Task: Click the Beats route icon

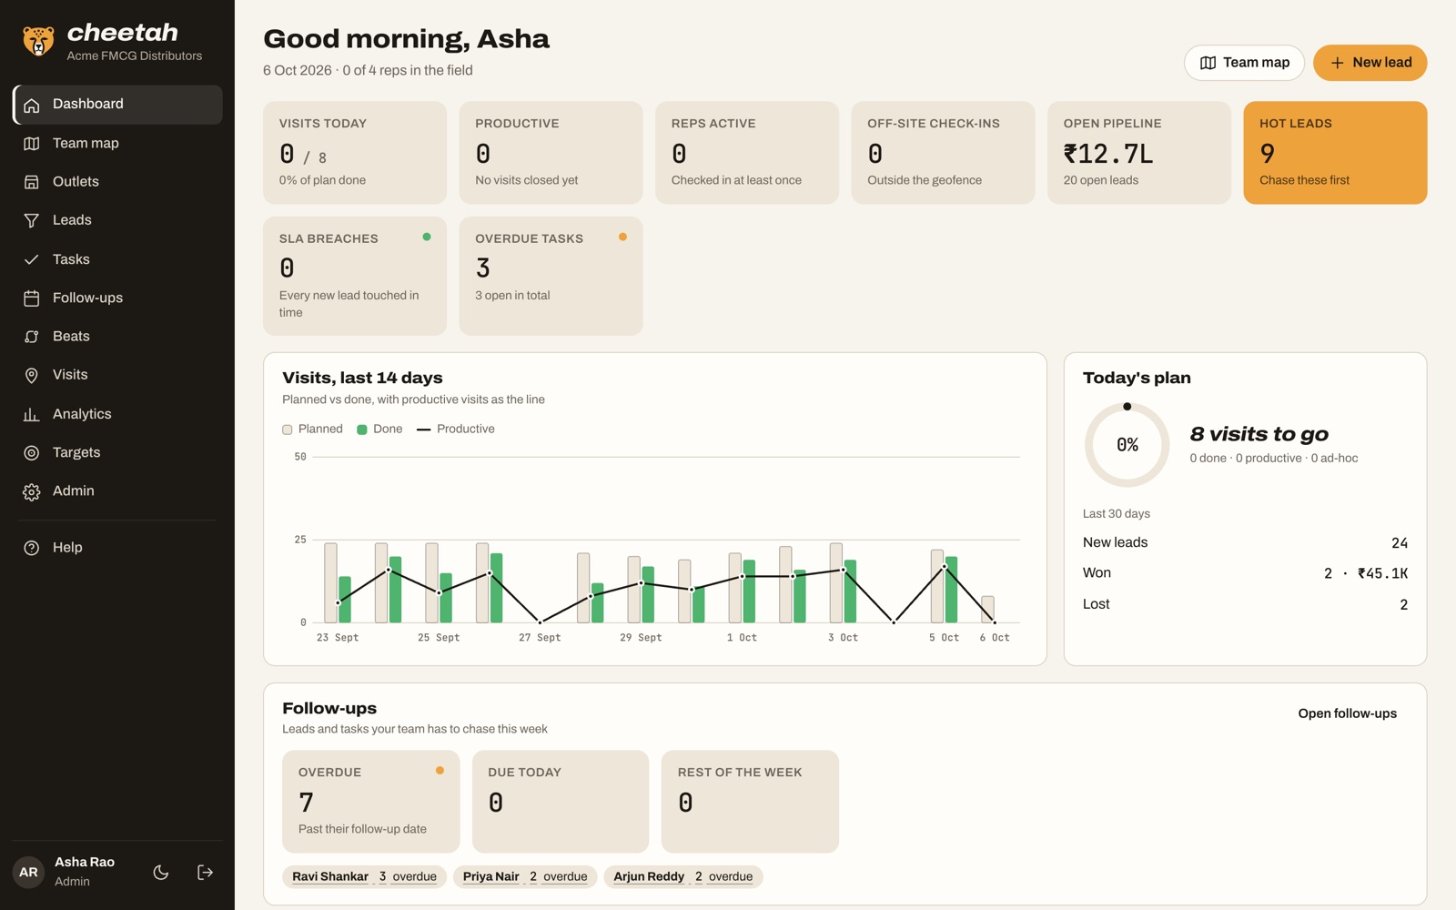Action: coord(32,337)
